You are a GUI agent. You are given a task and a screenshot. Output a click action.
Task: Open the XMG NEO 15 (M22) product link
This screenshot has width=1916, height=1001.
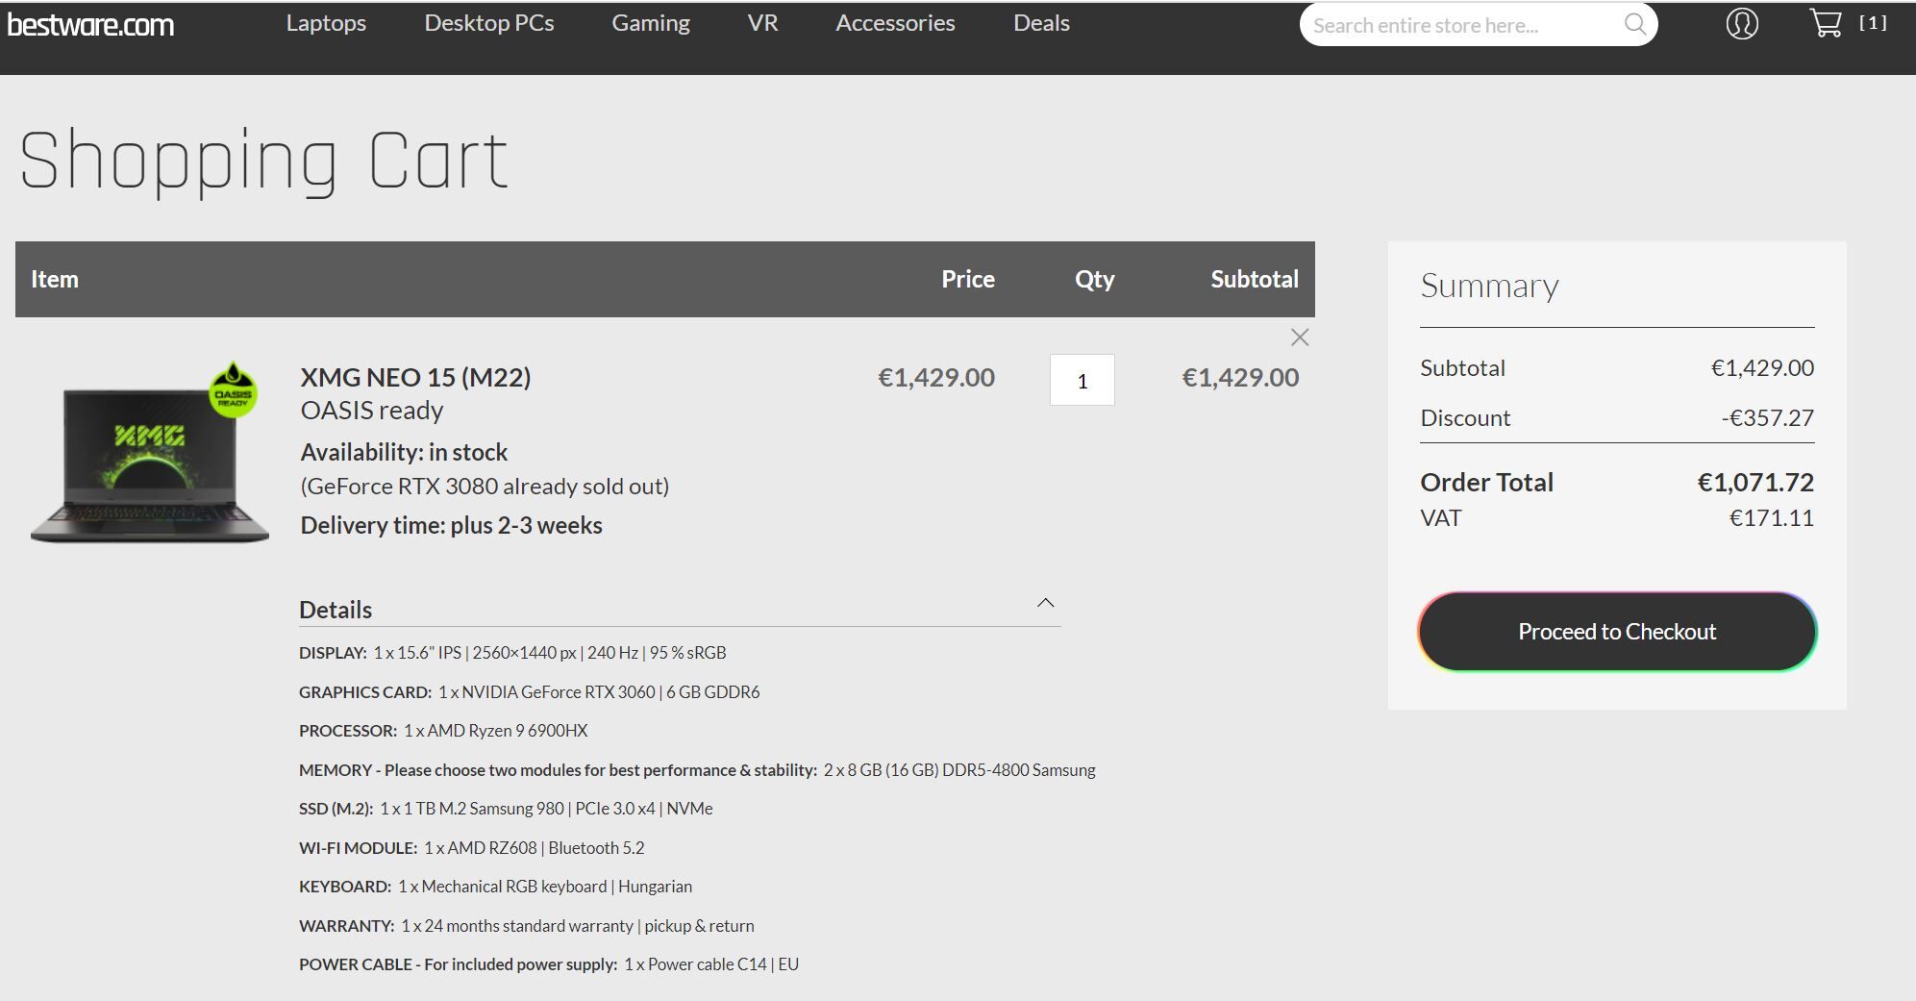click(x=415, y=377)
